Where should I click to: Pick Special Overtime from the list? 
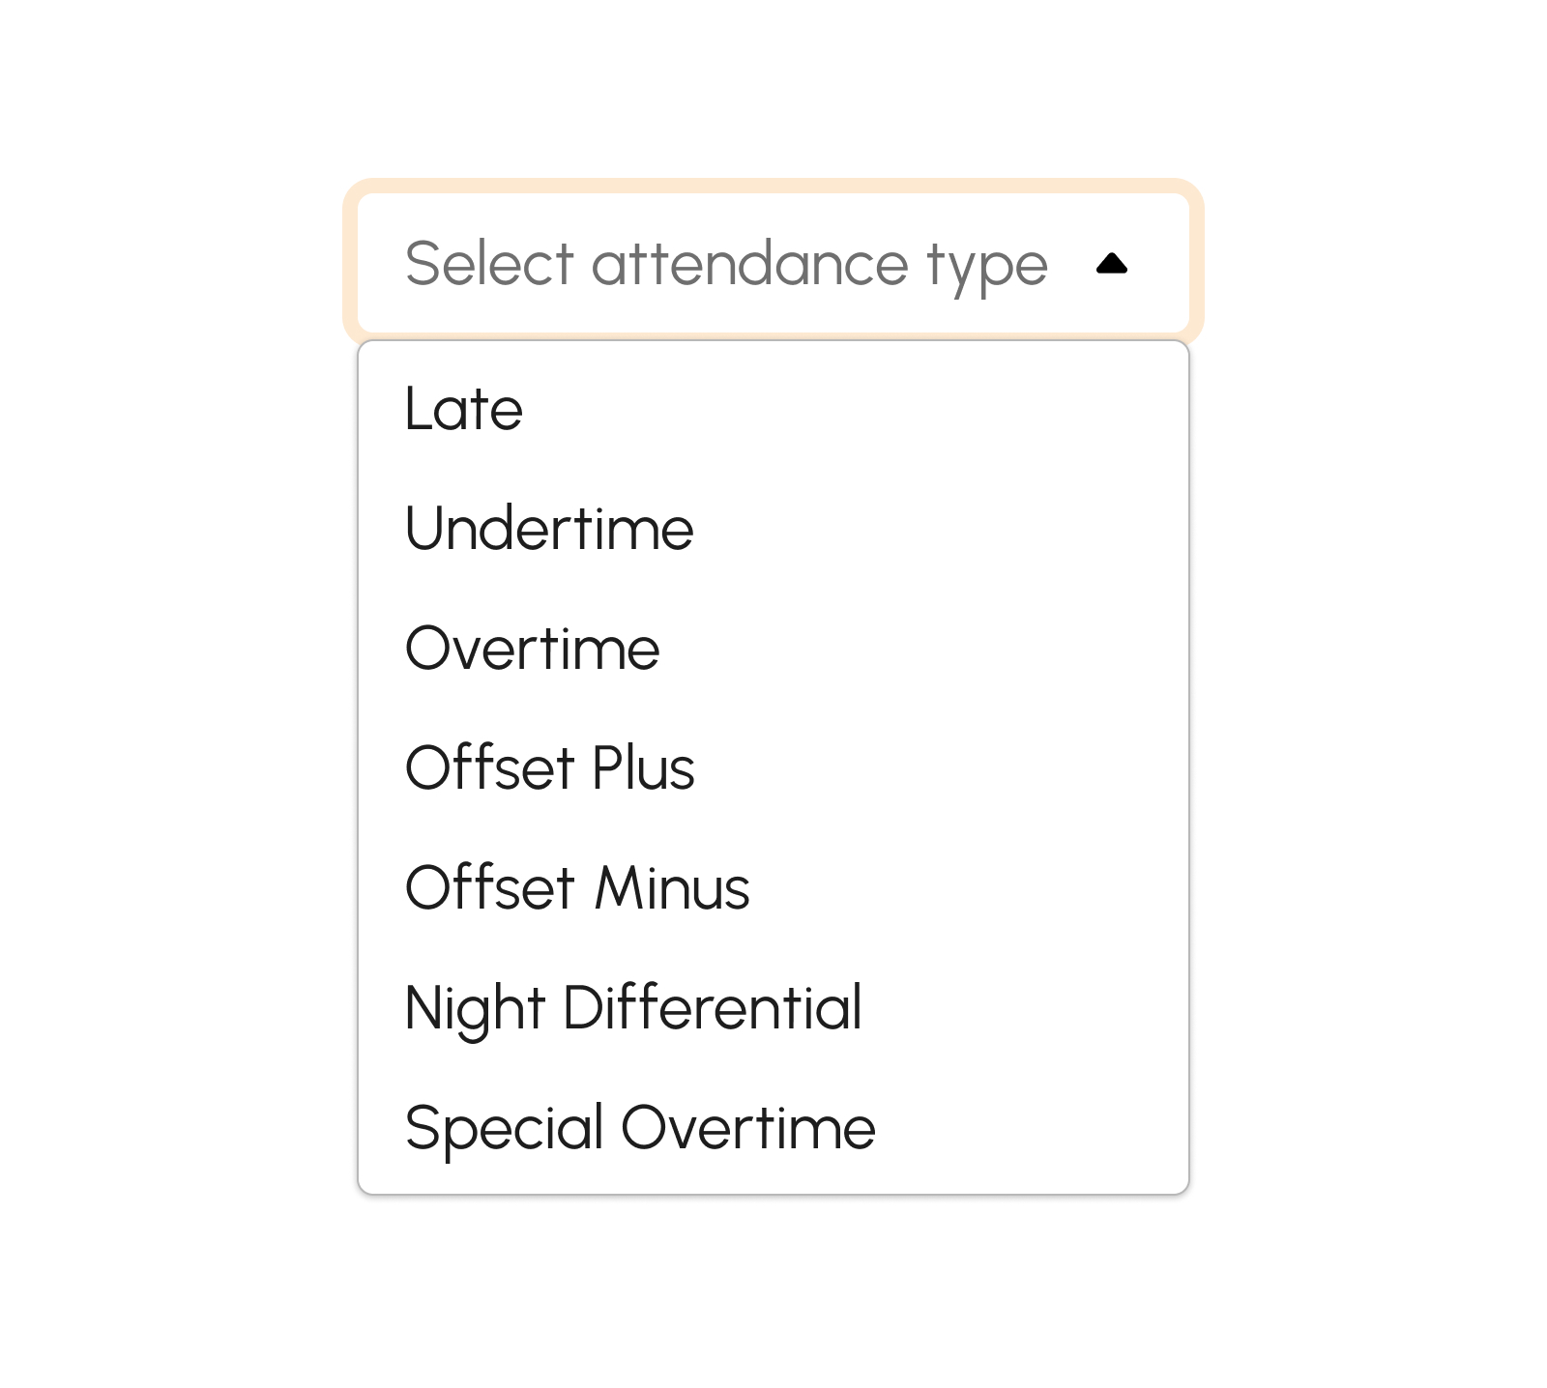[x=640, y=1128]
